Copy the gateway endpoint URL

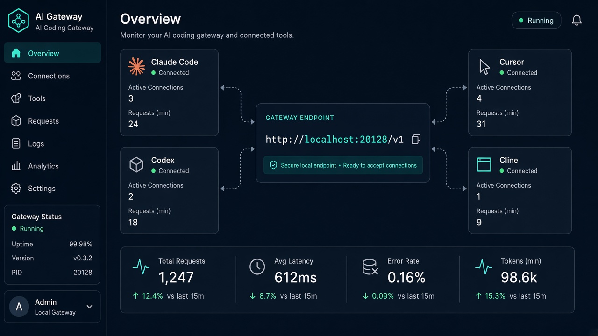(x=416, y=139)
